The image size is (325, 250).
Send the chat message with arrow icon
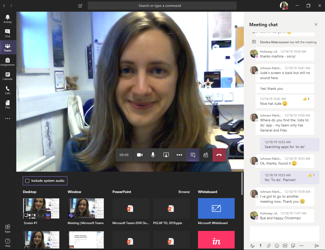317,246
